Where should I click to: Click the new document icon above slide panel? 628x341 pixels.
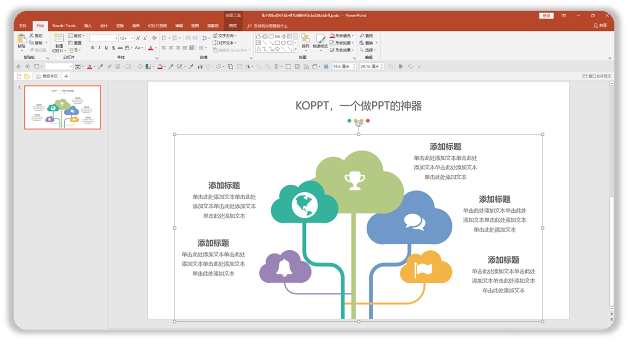[19, 77]
